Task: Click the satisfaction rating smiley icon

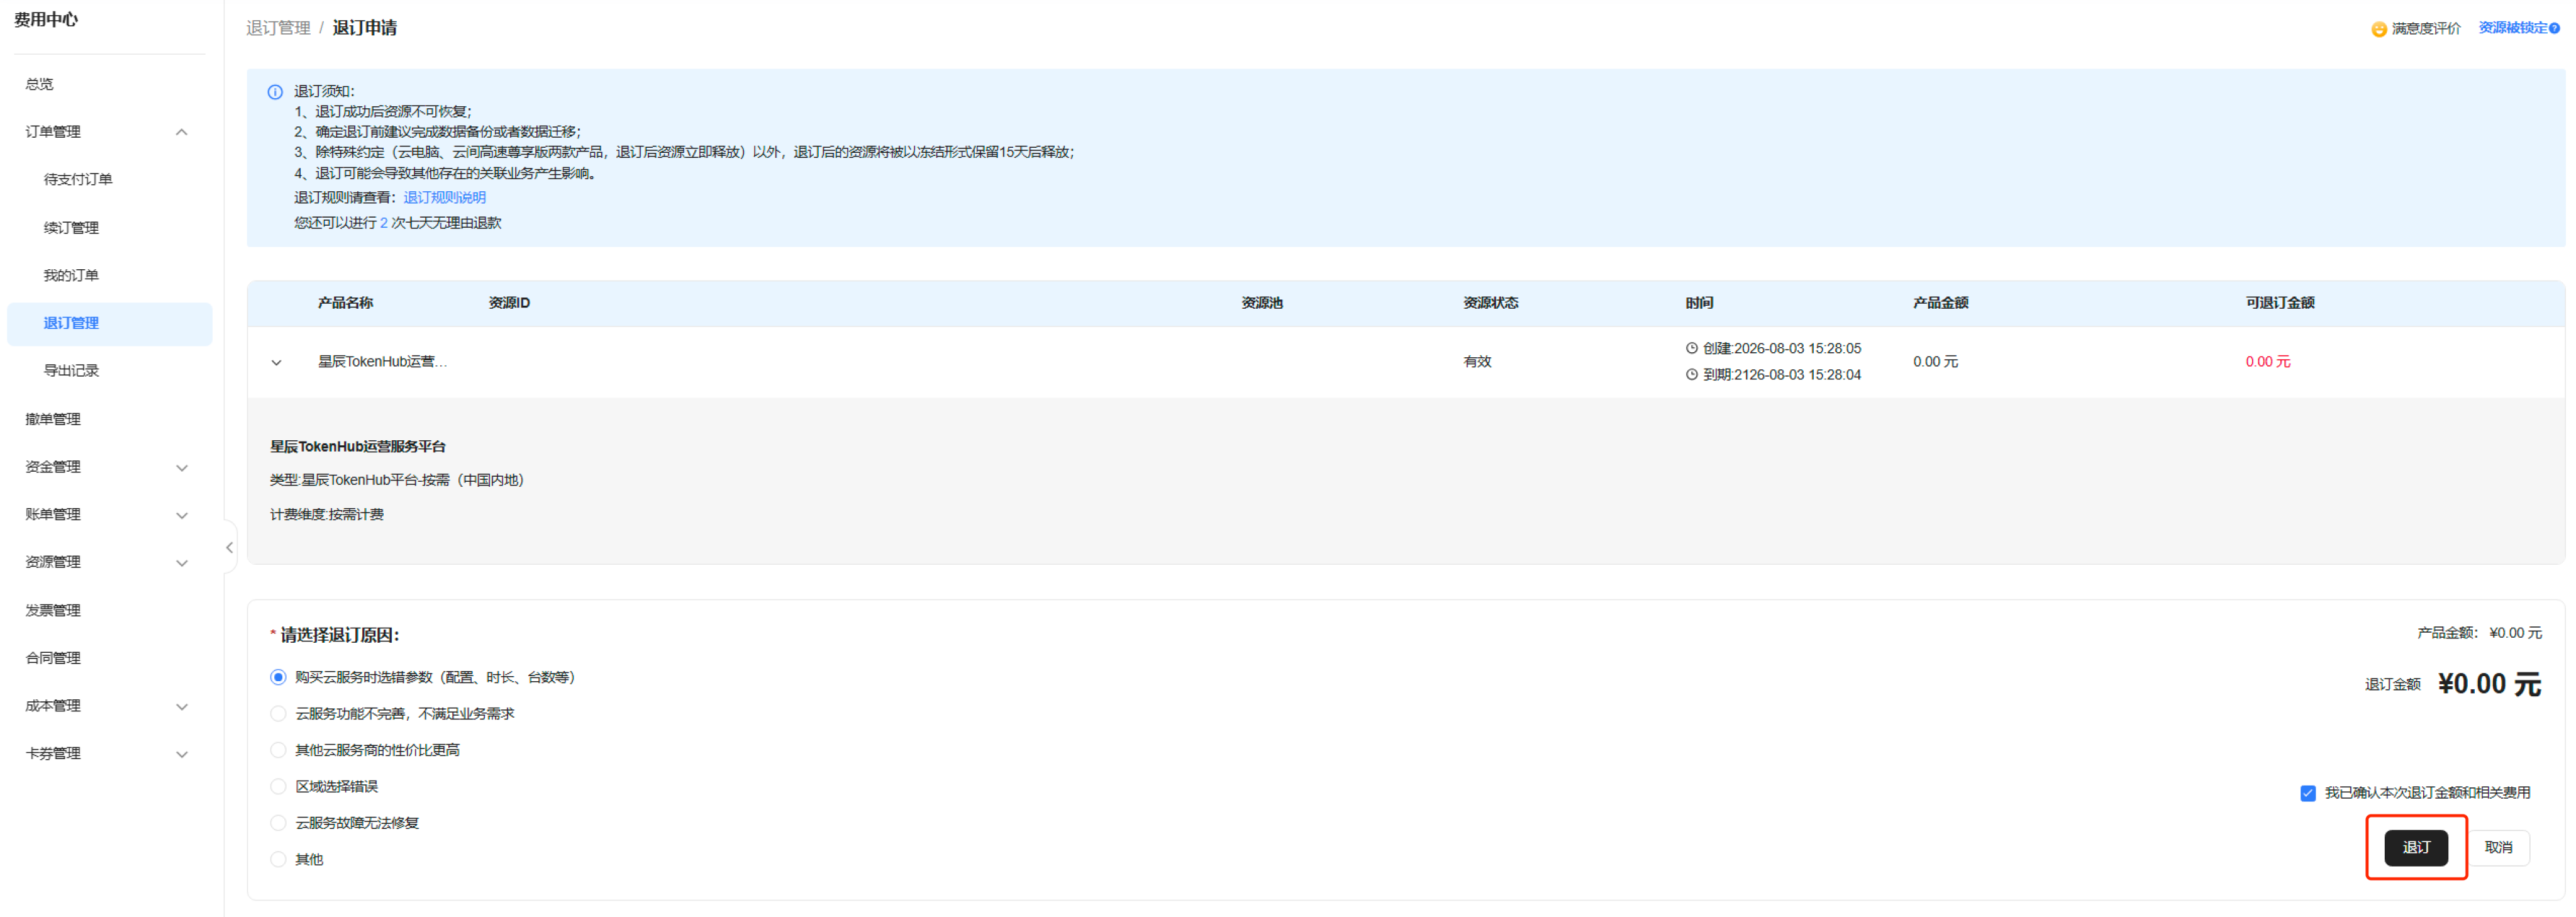Action: [2379, 29]
